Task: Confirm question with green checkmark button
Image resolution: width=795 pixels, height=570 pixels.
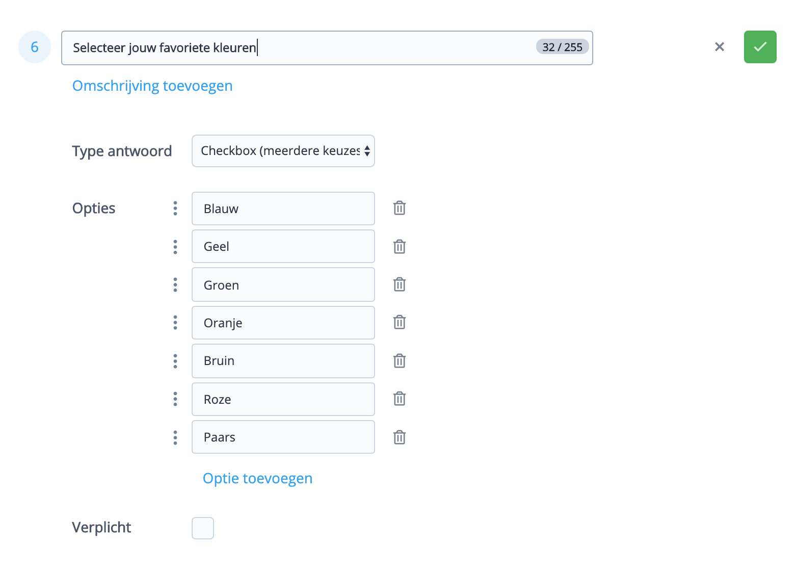Action: [x=760, y=47]
